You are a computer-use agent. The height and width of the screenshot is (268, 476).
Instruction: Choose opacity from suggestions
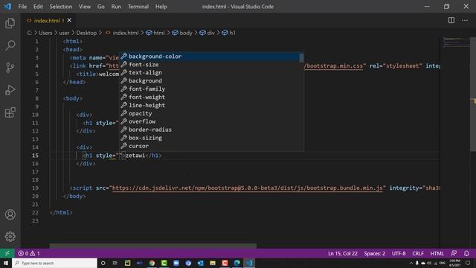coord(211,113)
